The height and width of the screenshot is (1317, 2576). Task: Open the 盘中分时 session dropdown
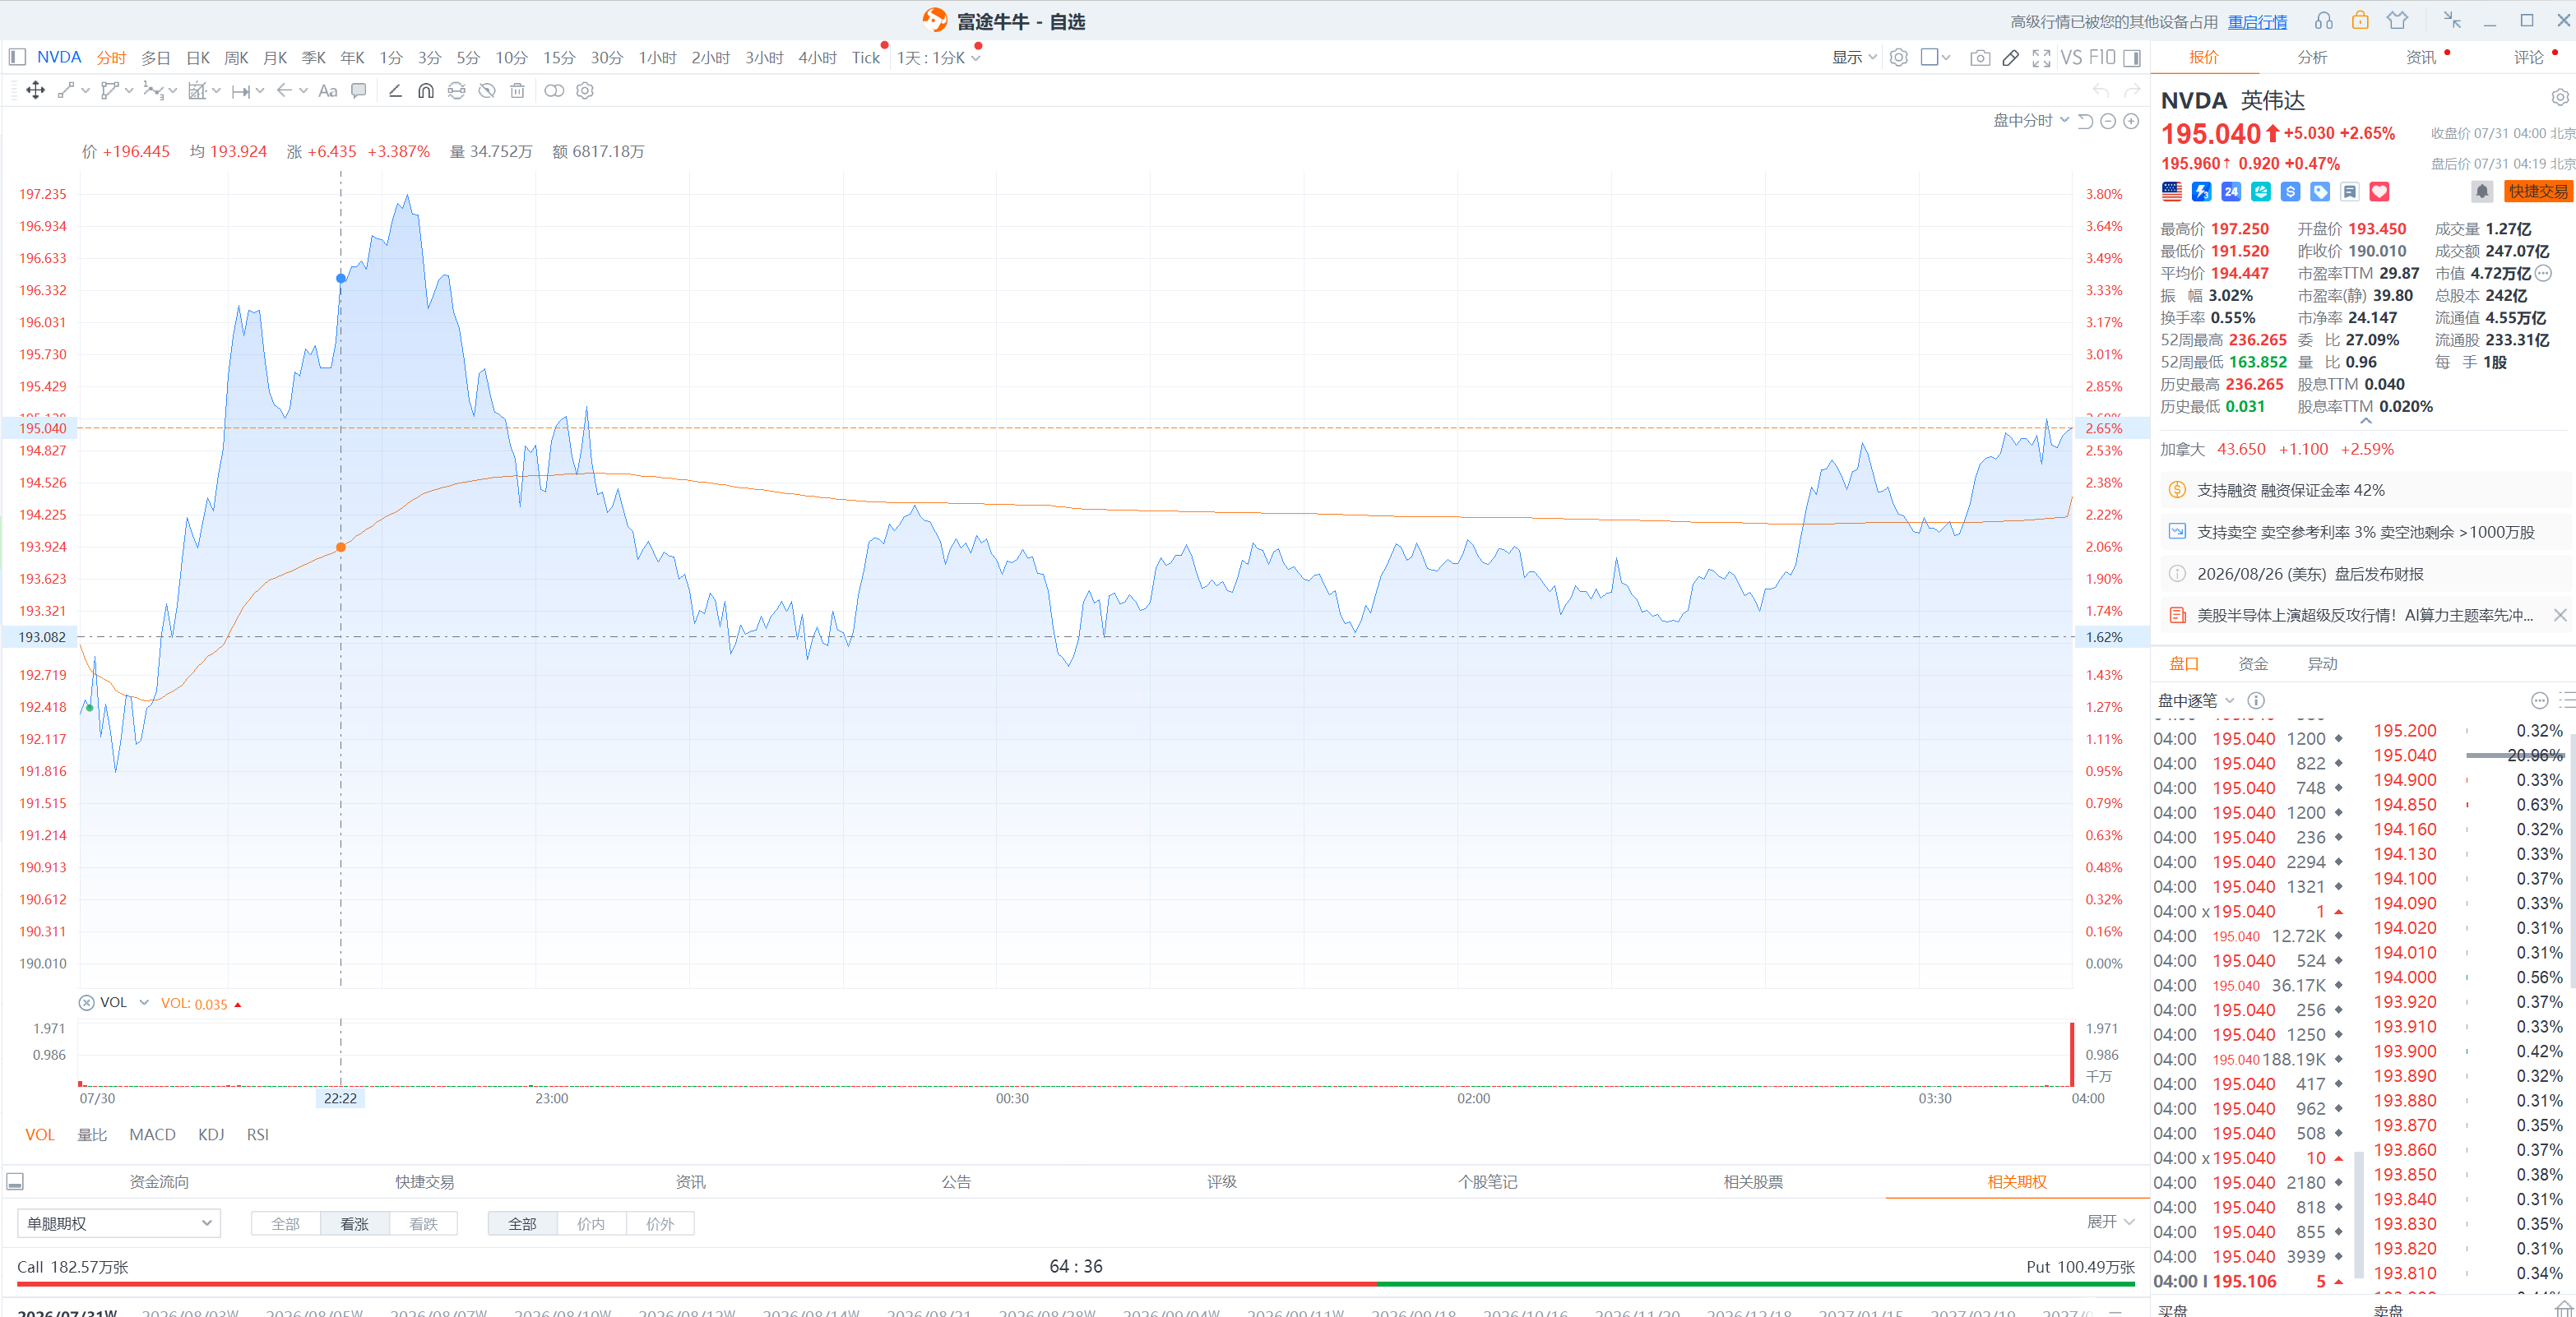[x=2031, y=121]
